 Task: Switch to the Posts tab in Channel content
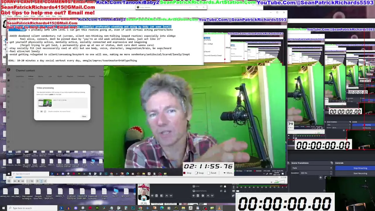point(59,76)
